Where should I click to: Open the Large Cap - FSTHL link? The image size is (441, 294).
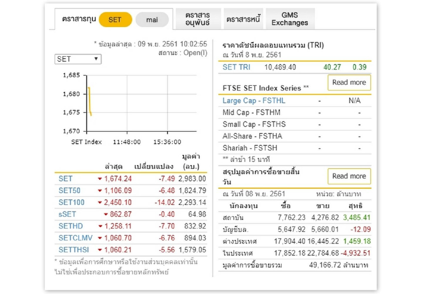[254, 101]
